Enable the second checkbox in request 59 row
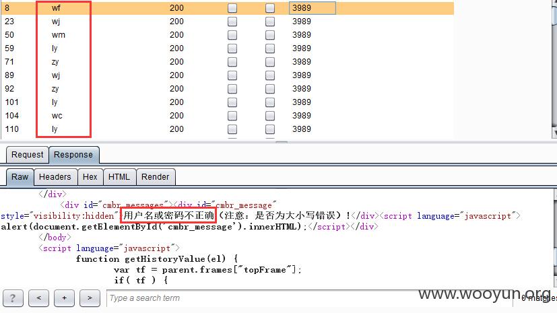557x313 pixels. pyautogui.click(x=270, y=48)
